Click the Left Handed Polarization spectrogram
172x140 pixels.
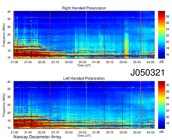(84, 105)
